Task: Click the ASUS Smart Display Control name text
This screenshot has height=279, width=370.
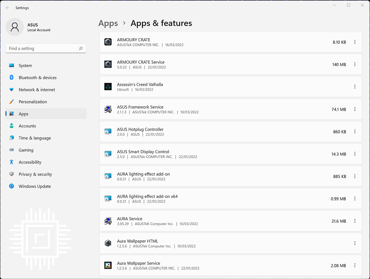Action: [143, 152]
